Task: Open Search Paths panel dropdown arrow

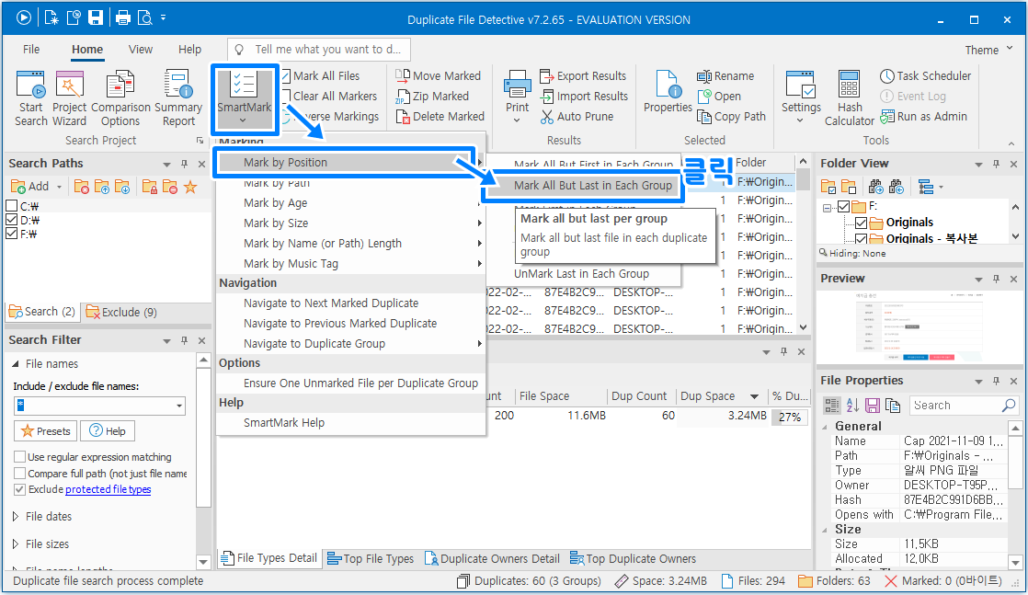Action: [166, 164]
